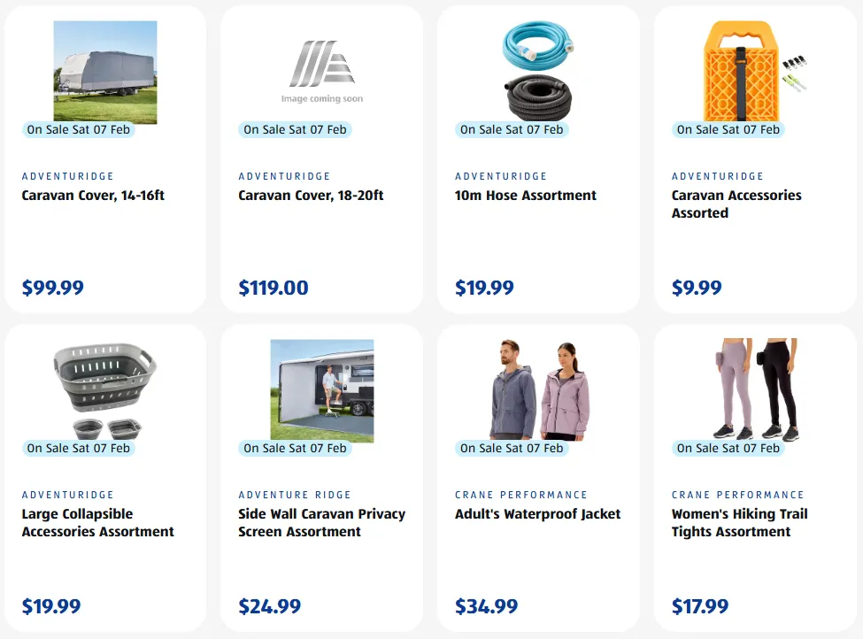Click the waterproof jacket models image
The image size is (863, 639).
coord(538,389)
